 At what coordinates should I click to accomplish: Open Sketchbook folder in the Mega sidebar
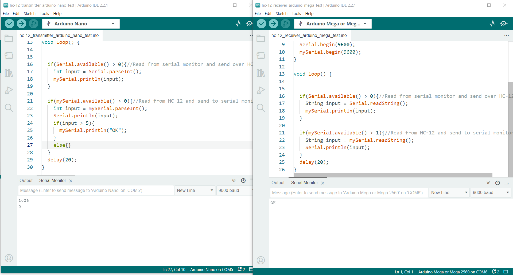(x=261, y=38)
